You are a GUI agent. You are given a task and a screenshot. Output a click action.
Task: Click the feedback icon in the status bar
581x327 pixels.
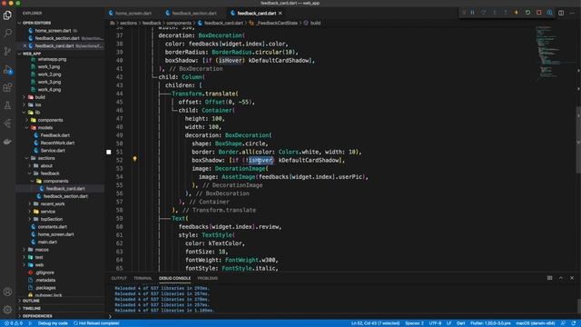point(563,323)
